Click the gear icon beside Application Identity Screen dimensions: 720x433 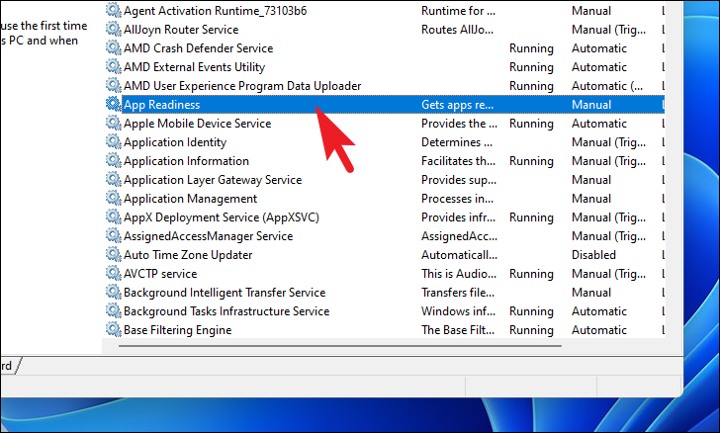click(114, 142)
